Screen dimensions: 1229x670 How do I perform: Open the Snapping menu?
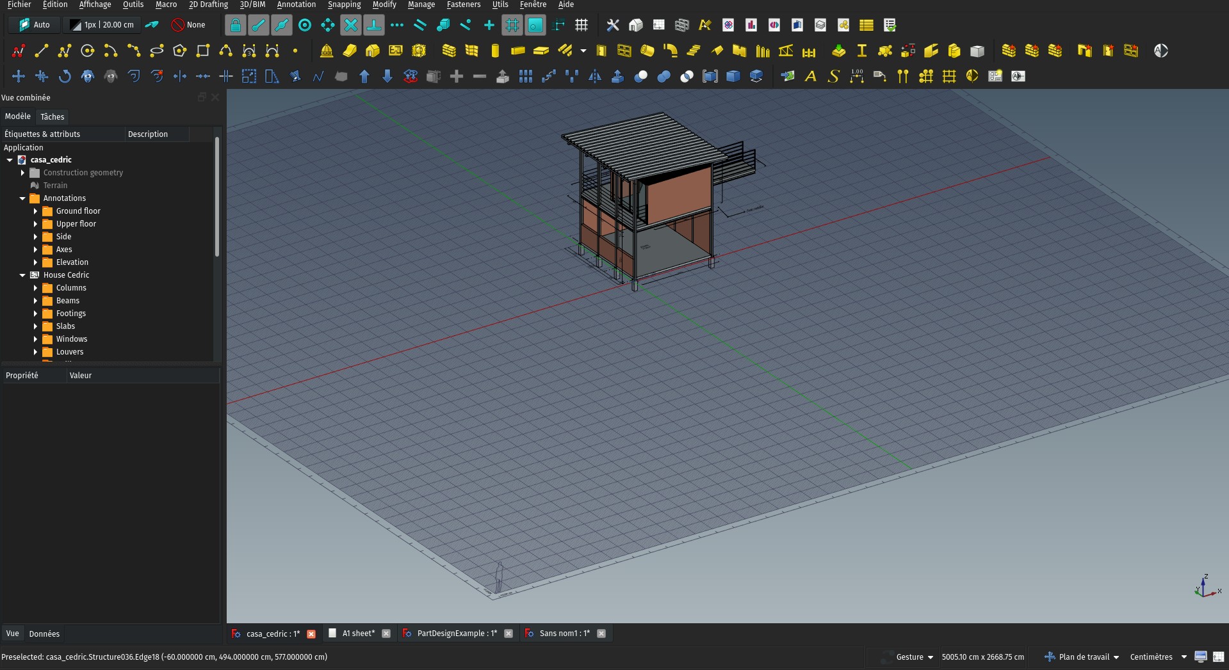[344, 4]
